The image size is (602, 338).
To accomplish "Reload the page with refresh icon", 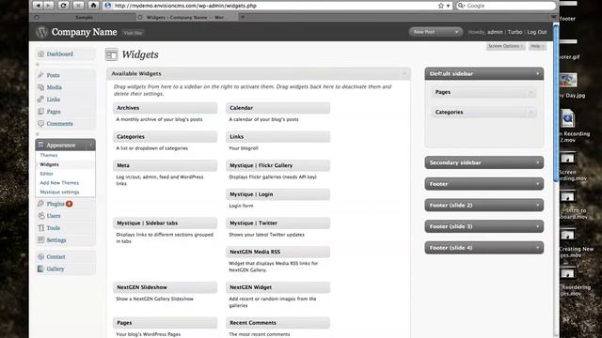I will pos(63,6).
